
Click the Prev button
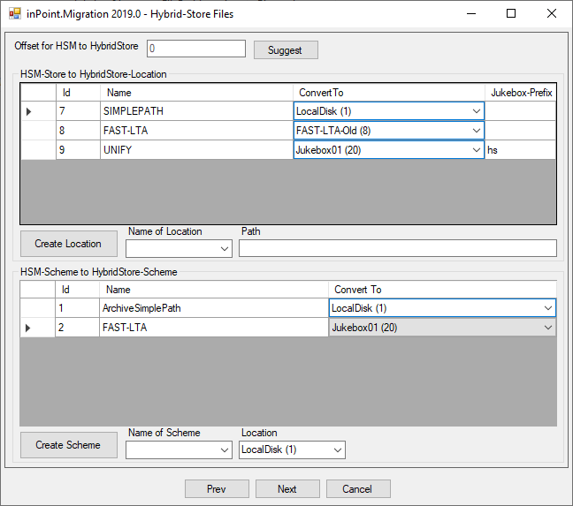217,489
